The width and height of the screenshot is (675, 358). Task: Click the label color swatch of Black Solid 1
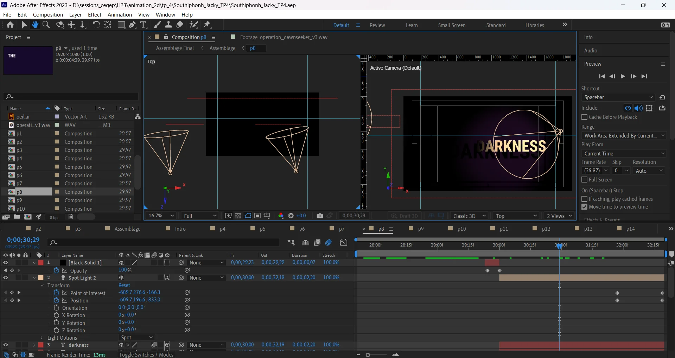pos(41,263)
